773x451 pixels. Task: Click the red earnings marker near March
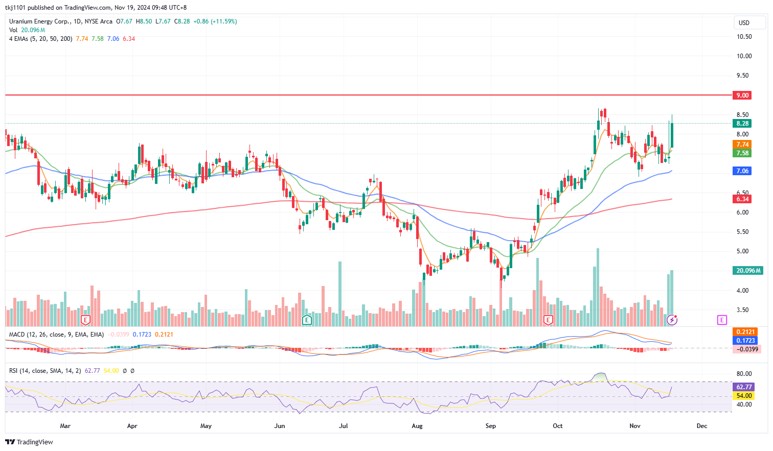coord(86,320)
